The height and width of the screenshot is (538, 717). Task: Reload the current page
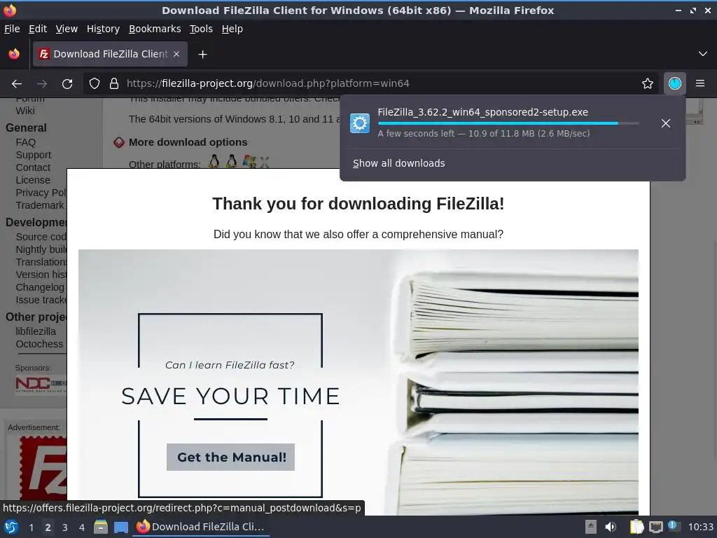67,83
